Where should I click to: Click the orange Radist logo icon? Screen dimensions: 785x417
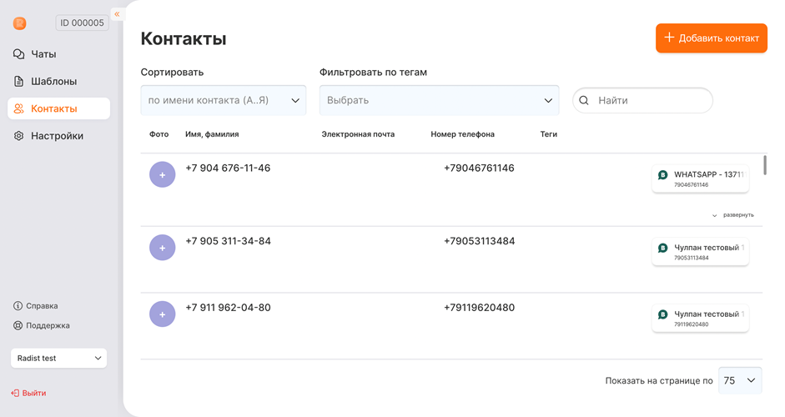point(19,23)
